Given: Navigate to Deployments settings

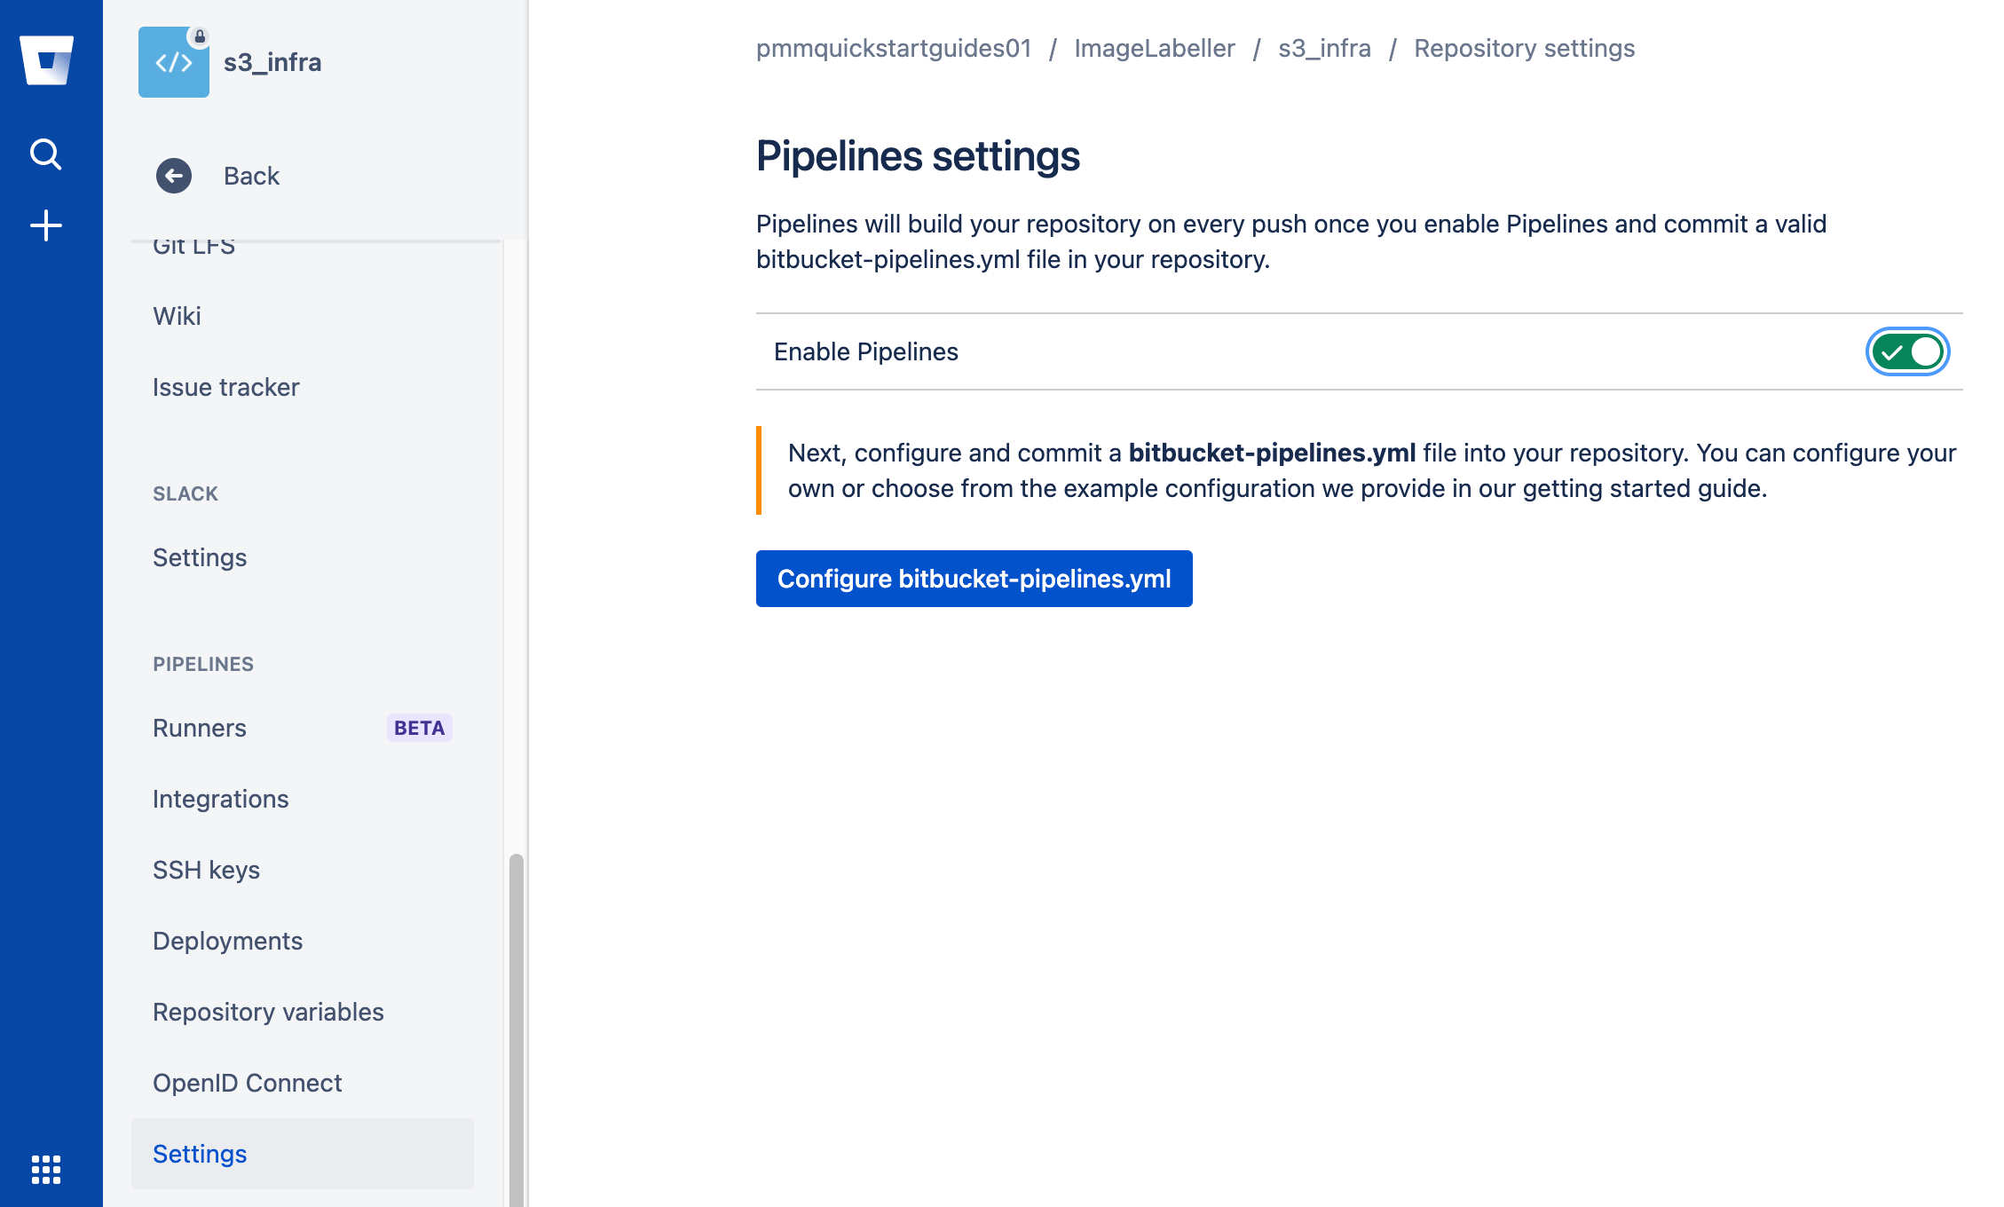Looking at the screenshot, I should point(227,941).
